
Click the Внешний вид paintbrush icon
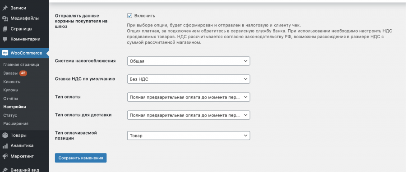tap(5, 170)
